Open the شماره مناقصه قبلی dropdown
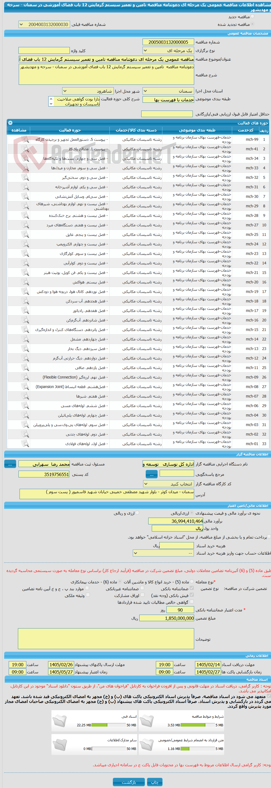Image resolution: width=271 pixels, height=788 pixels. point(44,24)
